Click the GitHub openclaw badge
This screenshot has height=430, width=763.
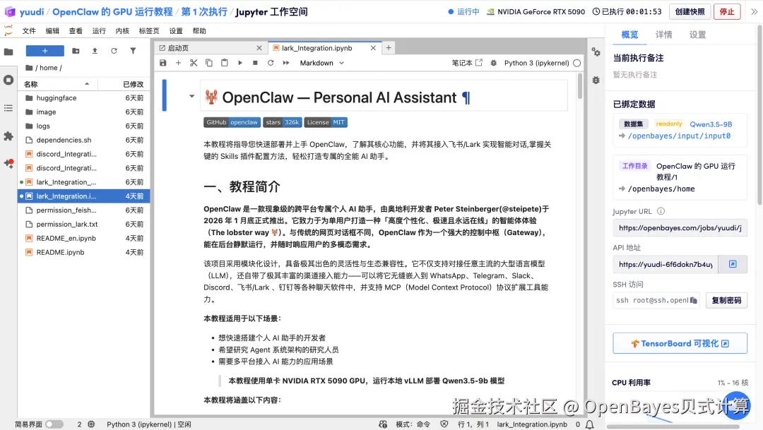tap(232, 122)
